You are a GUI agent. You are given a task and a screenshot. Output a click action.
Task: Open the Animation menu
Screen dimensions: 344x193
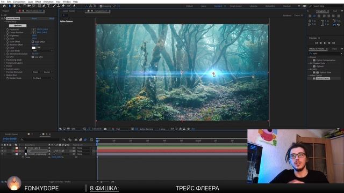click(x=48, y=2)
